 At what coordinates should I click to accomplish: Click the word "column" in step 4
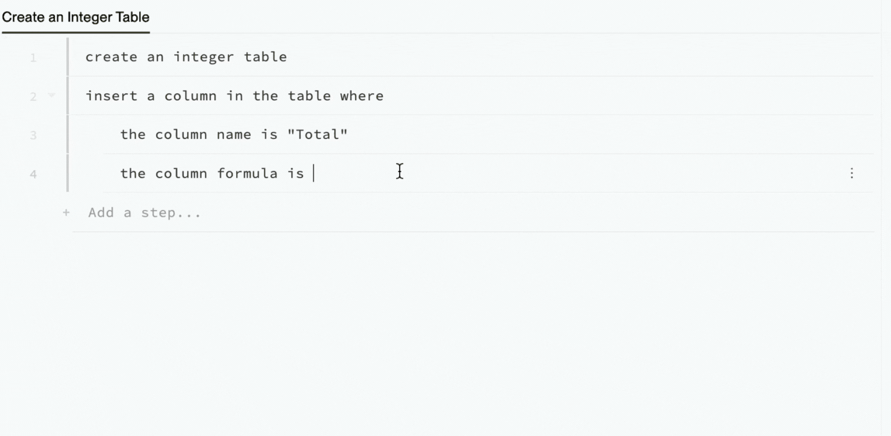(181, 174)
